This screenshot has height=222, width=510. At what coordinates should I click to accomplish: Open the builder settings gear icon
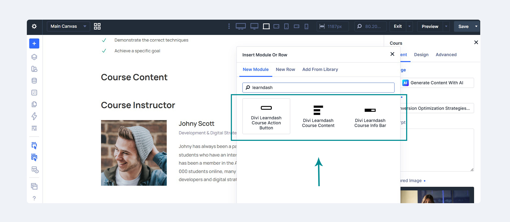(x=34, y=26)
